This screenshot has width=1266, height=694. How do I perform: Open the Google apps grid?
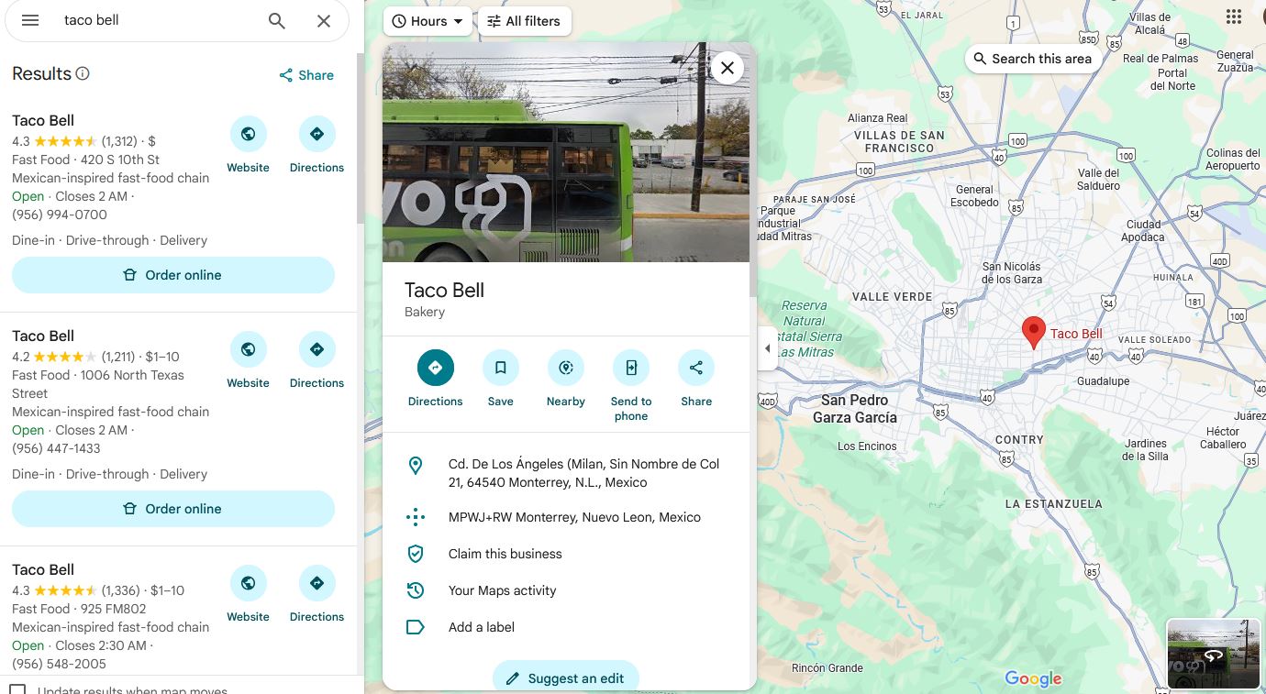click(x=1234, y=17)
